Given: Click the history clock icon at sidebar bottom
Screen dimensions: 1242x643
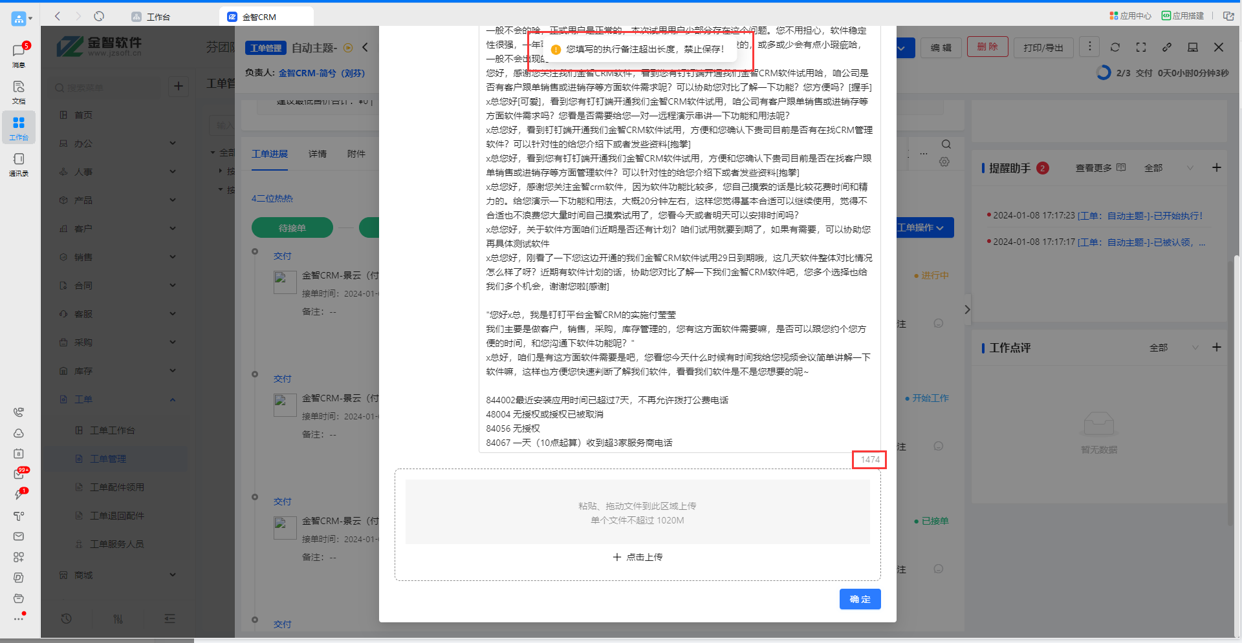Looking at the screenshot, I should coord(66,618).
